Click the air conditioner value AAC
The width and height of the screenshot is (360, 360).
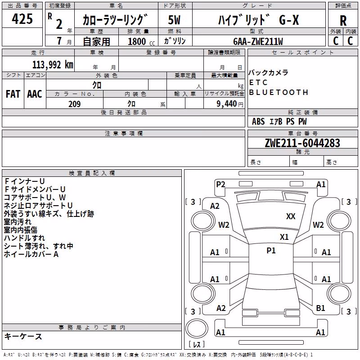click(x=35, y=94)
